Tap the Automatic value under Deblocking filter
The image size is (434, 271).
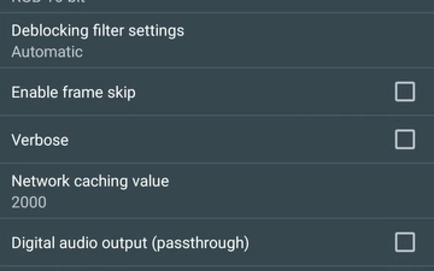pos(47,52)
